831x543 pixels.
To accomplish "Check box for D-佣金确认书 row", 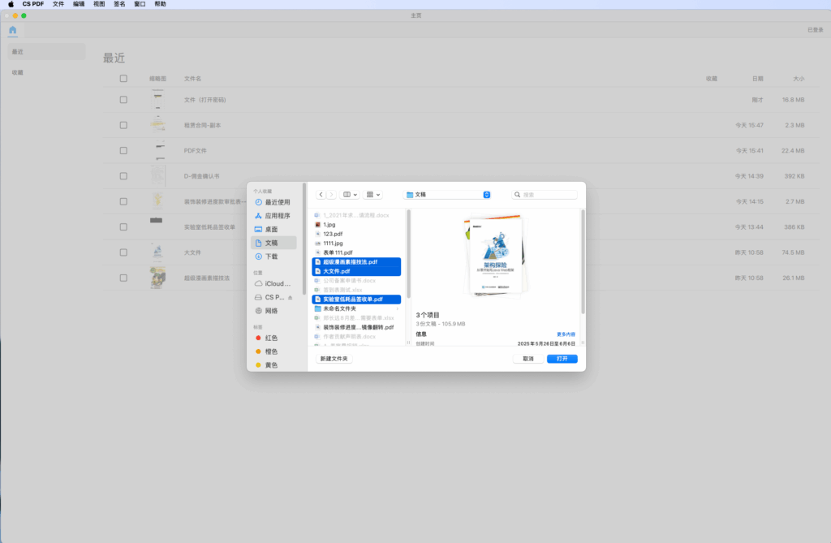I will [123, 176].
